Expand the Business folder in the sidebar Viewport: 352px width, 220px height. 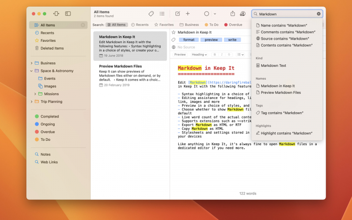click(32, 63)
